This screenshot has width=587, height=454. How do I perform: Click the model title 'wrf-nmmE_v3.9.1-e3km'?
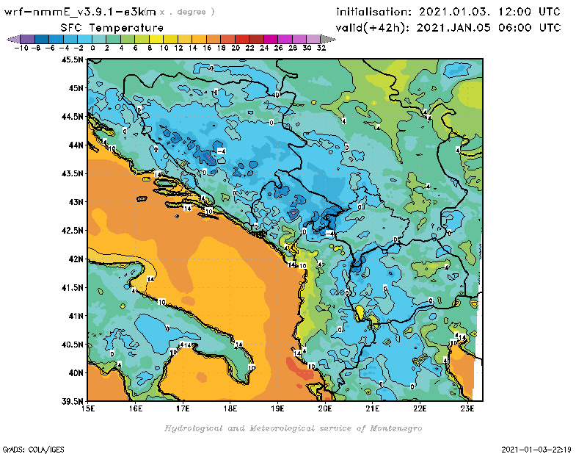click(80, 12)
